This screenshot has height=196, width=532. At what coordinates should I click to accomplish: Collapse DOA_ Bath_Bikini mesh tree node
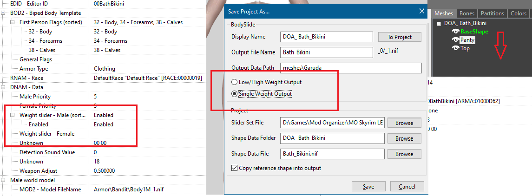(439, 24)
